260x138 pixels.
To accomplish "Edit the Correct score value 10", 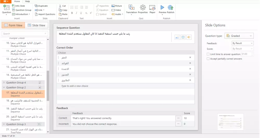I will [x=188, y=118].
